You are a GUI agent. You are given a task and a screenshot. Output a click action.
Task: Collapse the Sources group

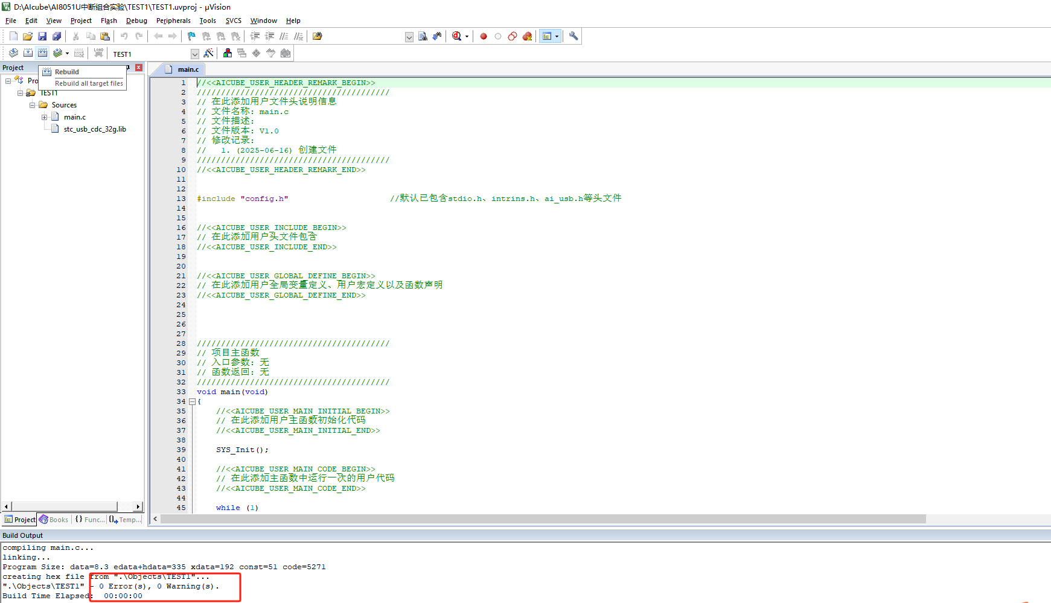[32, 105]
